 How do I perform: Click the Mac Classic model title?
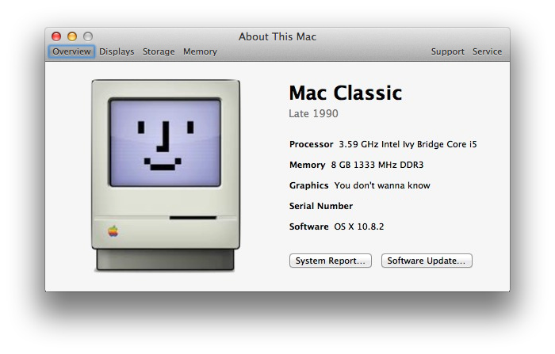pyautogui.click(x=346, y=93)
